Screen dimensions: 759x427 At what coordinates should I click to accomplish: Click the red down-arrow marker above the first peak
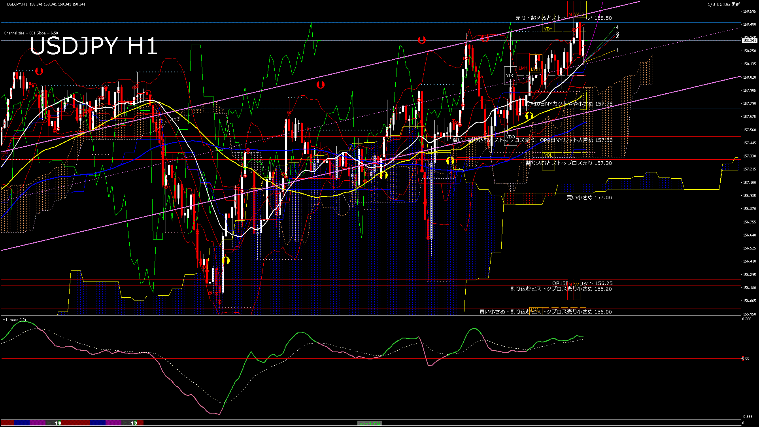click(x=39, y=72)
